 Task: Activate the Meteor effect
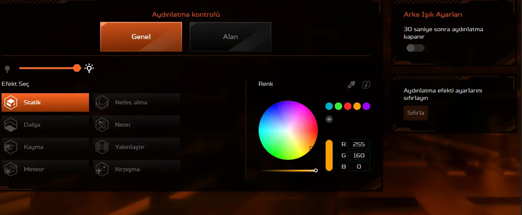pyautogui.click(x=45, y=169)
